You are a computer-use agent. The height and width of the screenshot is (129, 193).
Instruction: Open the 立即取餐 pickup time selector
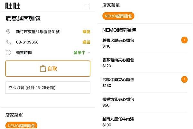[48, 88]
